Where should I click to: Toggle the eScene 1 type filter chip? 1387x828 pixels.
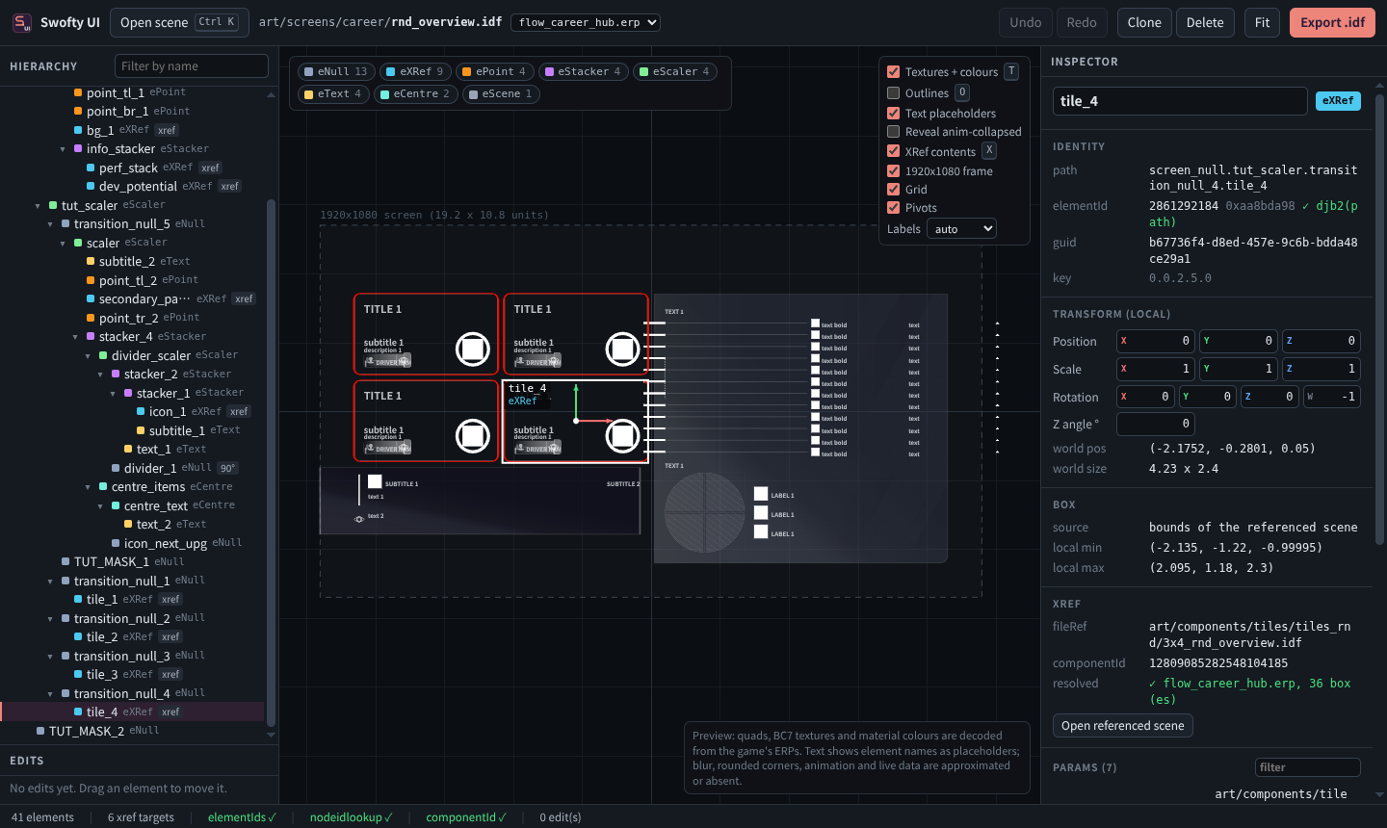pos(501,93)
